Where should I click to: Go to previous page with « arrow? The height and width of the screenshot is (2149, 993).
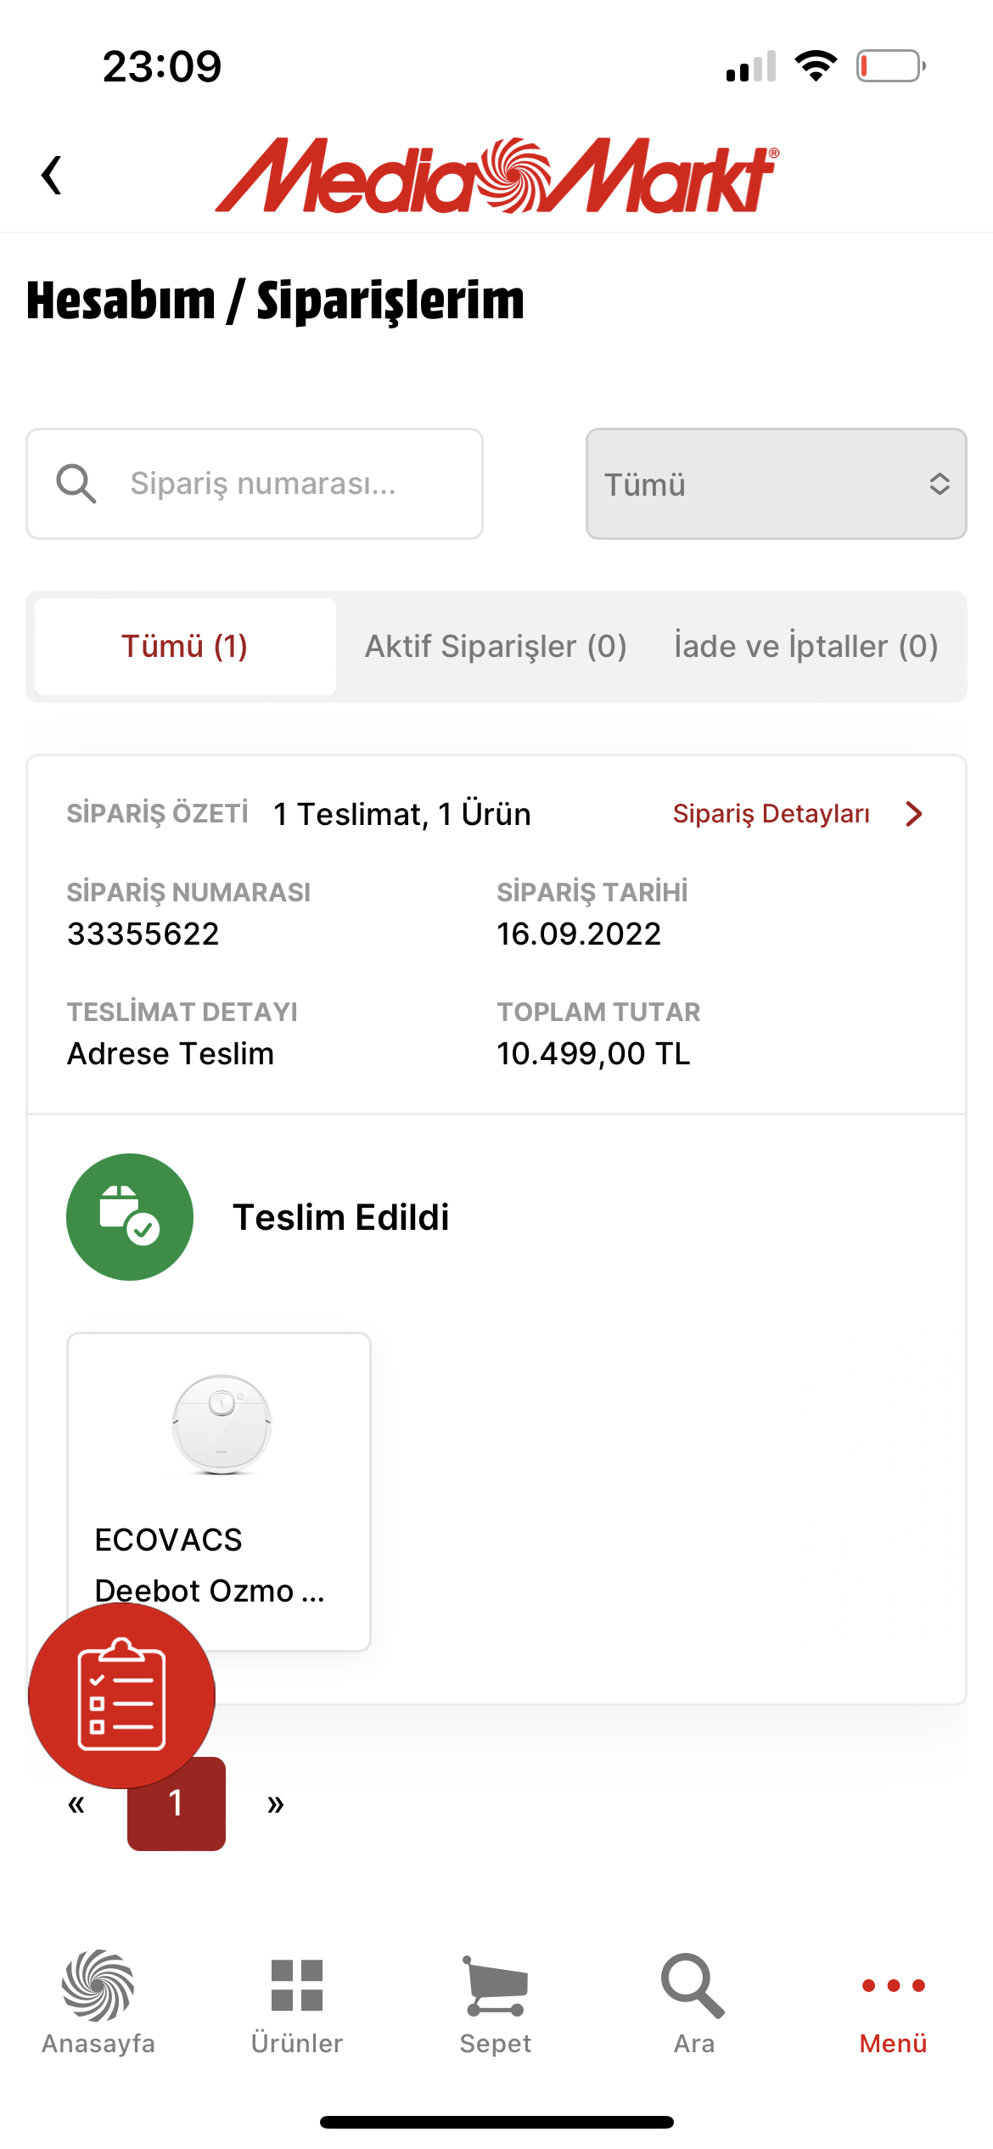[x=76, y=1804]
